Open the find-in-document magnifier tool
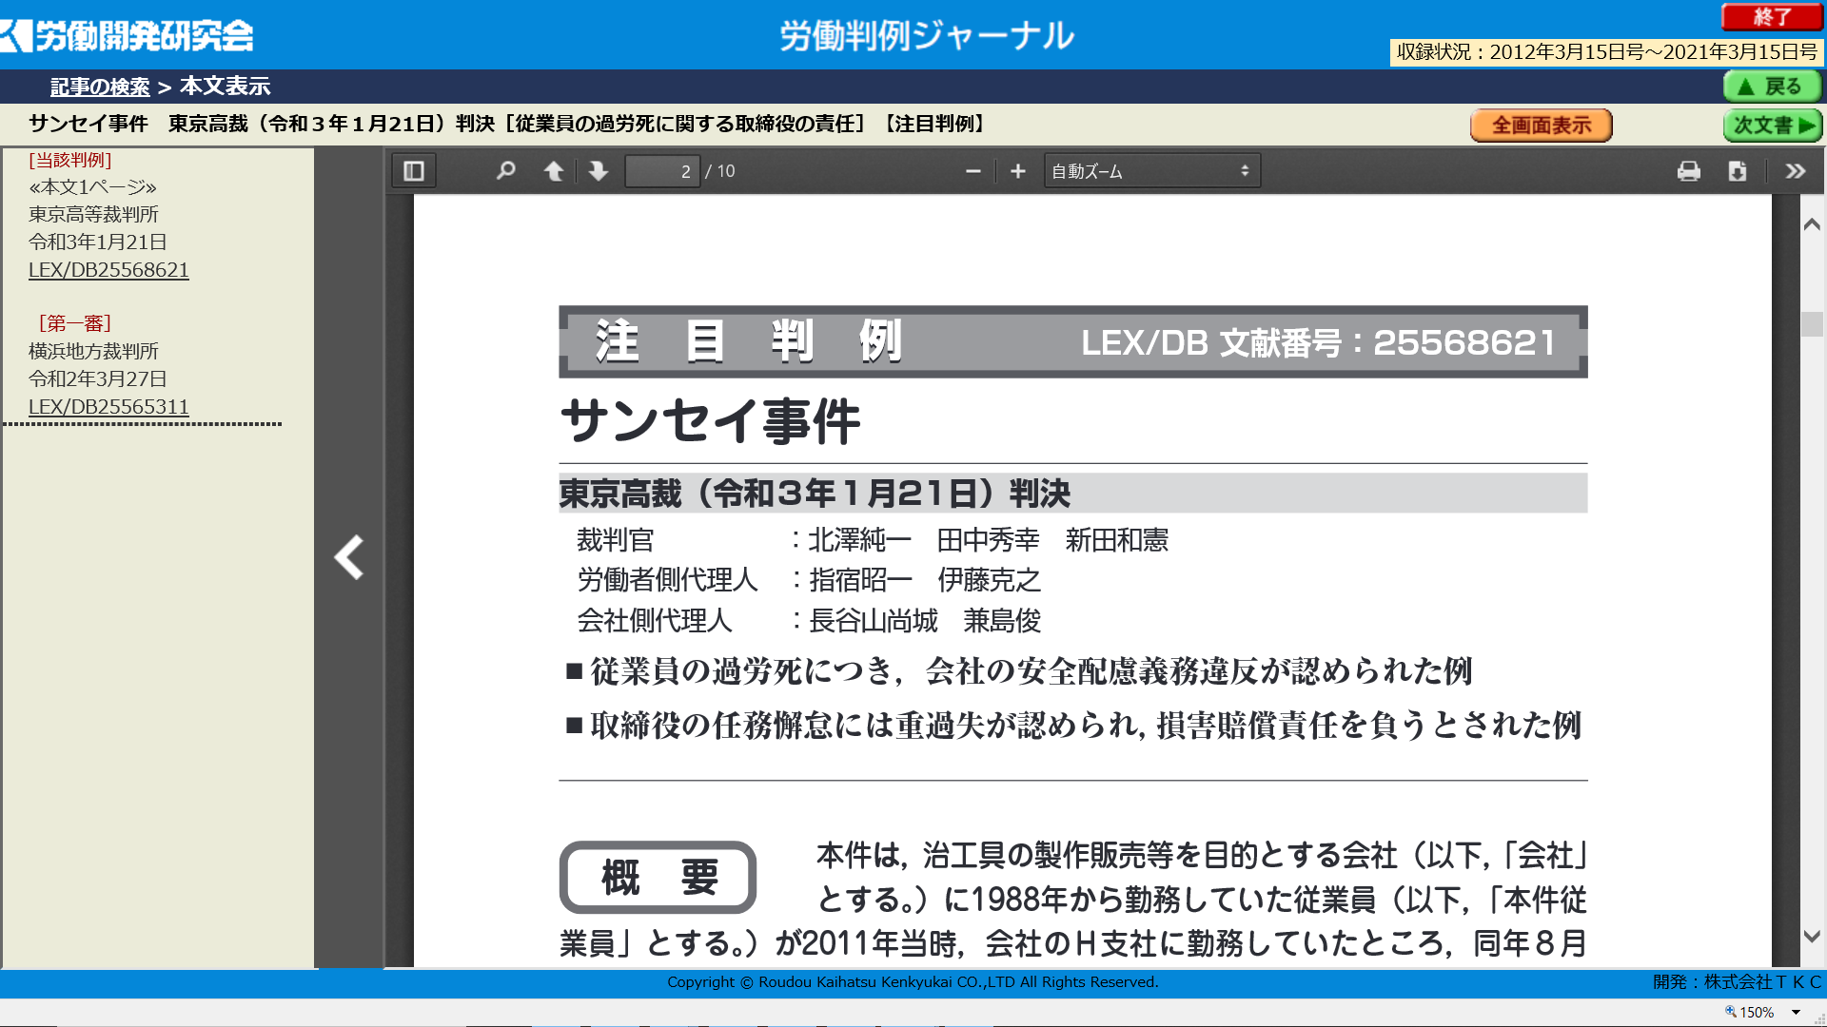Image resolution: width=1827 pixels, height=1027 pixels. (506, 171)
